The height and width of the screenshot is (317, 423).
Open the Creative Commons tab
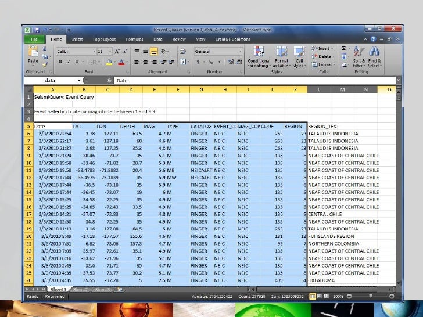233,39
